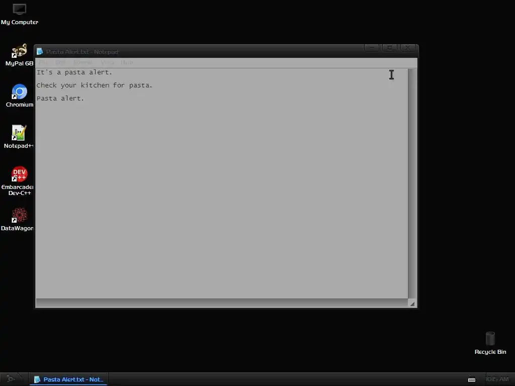This screenshot has width=515, height=386.
Task: Click the taskbar clock
Action: coord(497,379)
